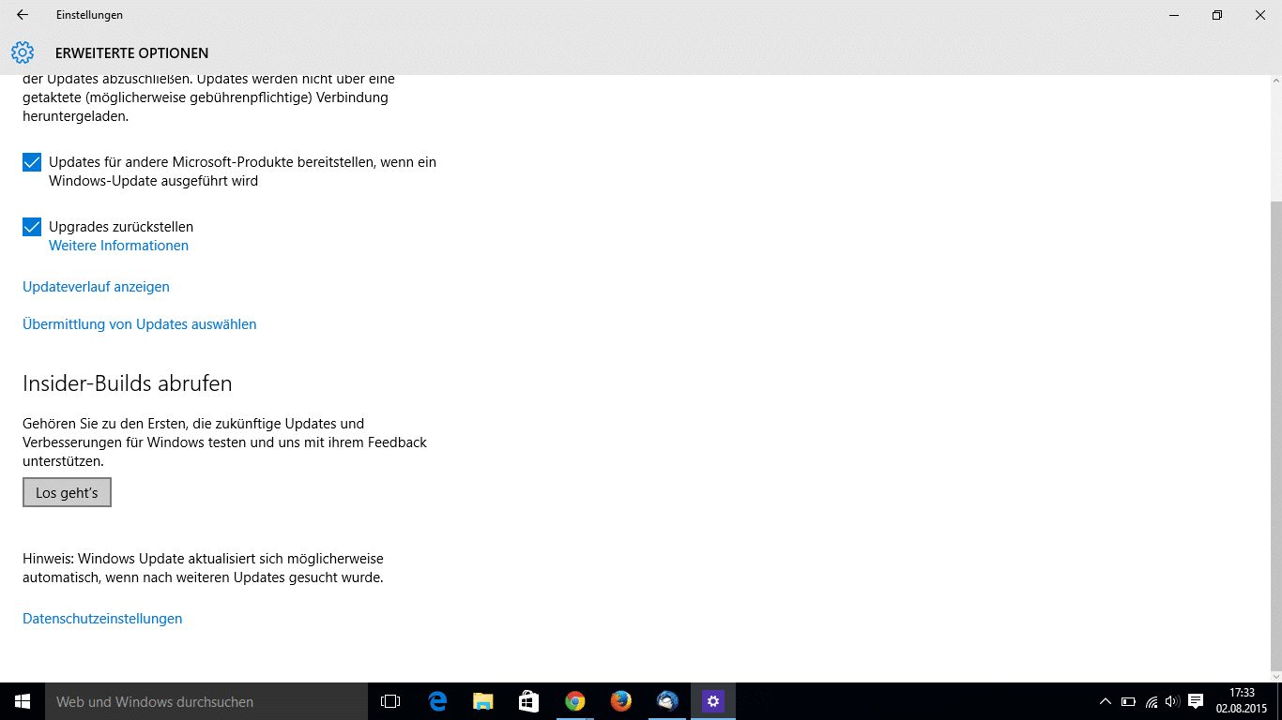Image resolution: width=1282 pixels, height=720 pixels.
Task: Open the Action Center notification icon
Action: click(x=1196, y=701)
